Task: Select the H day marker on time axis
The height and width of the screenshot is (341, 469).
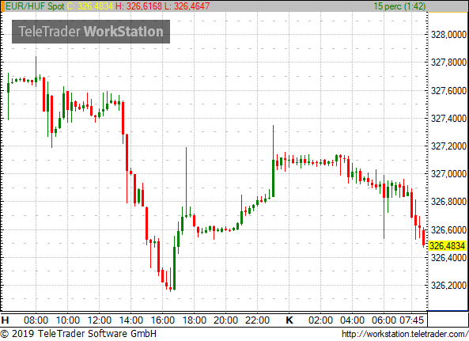Action: pos(5,320)
